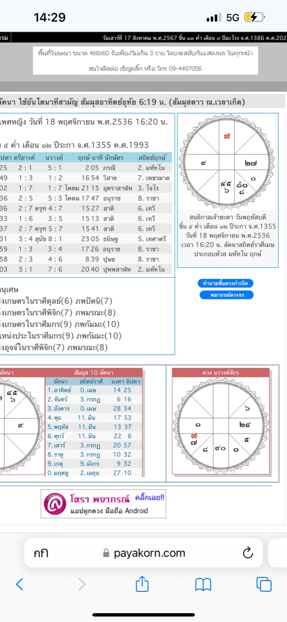
Task: Select the สัมผุส 10 ลัคนา header
Action: (94, 373)
